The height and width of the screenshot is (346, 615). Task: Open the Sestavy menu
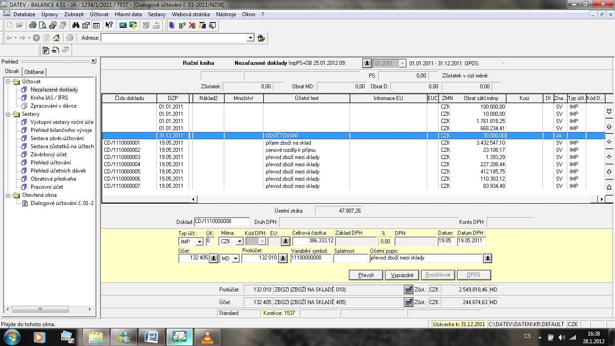pyautogui.click(x=157, y=14)
